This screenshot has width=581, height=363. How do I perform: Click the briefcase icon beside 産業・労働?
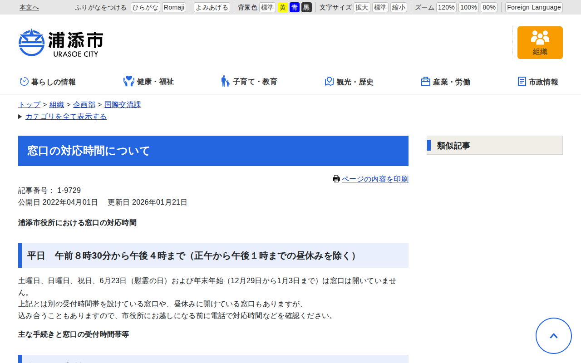coord(426,81)
